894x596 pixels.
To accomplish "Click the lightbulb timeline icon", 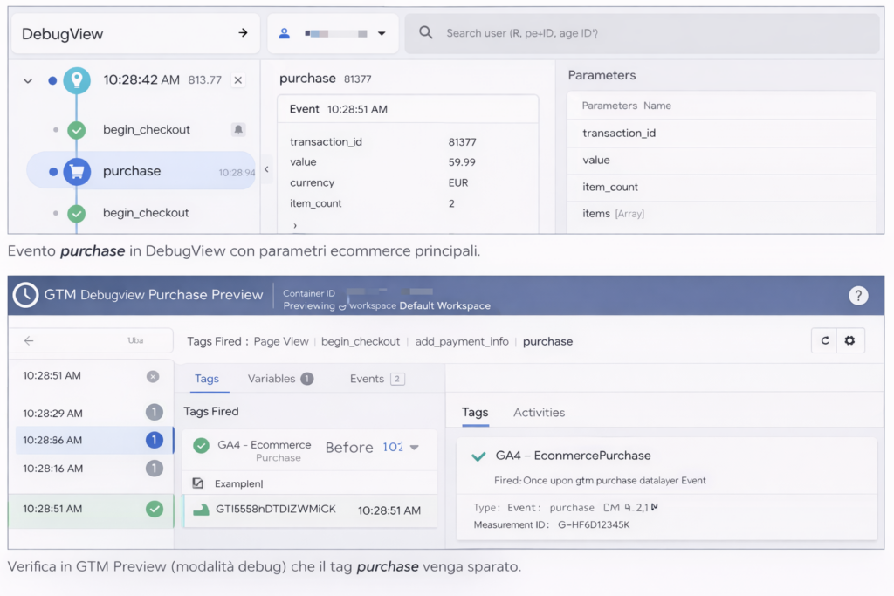I will coord(77,80).
